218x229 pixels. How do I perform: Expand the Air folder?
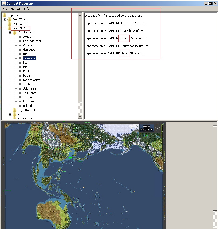click(x=10, y=114)
